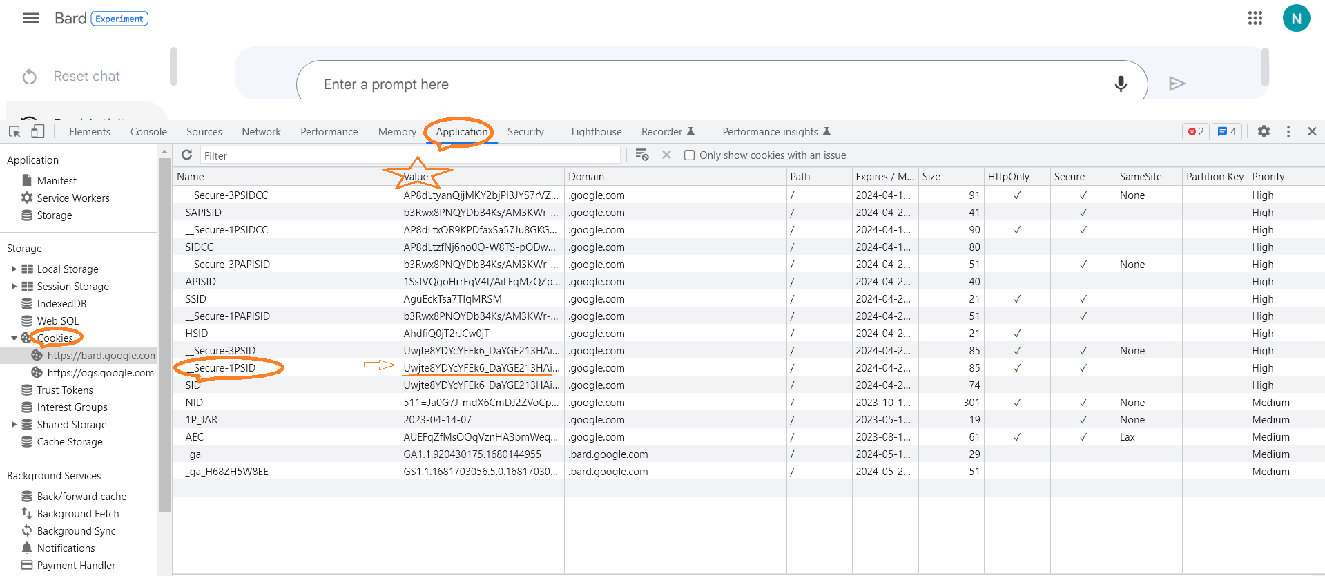
Task: Open Manifest in the Application sidebar
Action: (57, 180)
